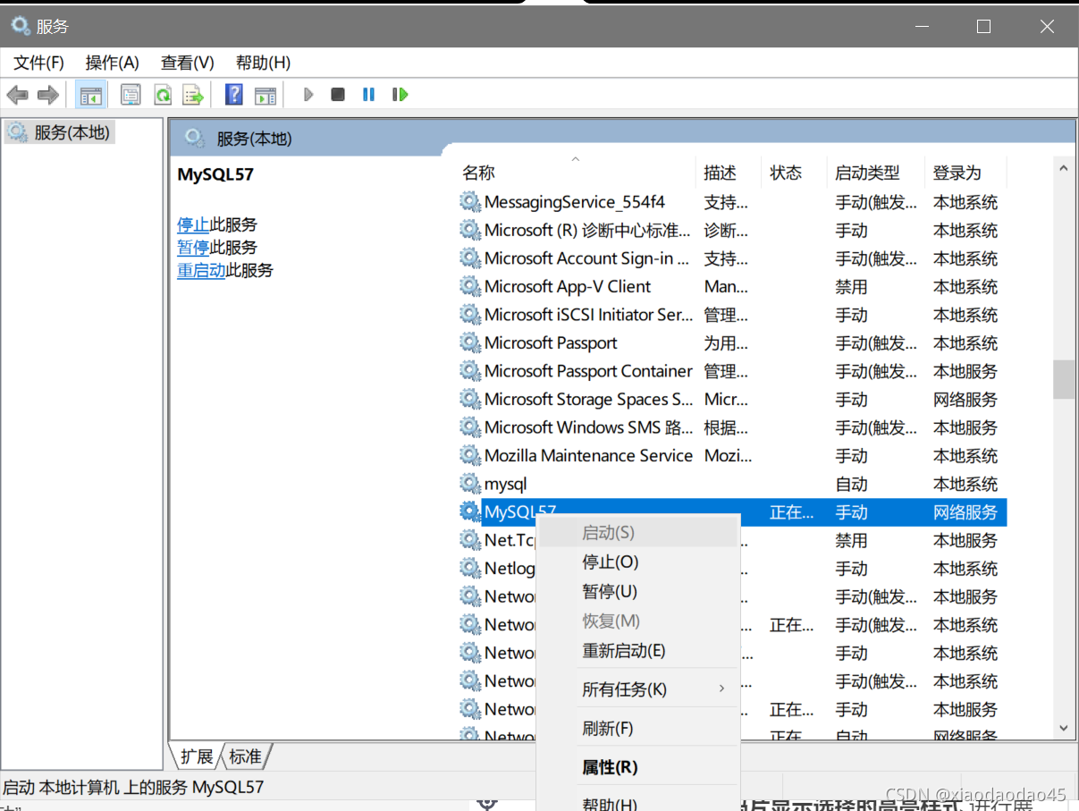Screen dimensions: 1079x811
Task: Expand the 所有任务(K) submenu
Action: pos(636,689)
